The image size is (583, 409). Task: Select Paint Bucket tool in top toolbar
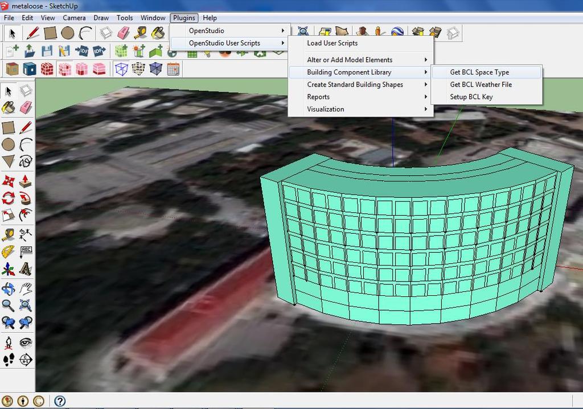tap(158, 32)
